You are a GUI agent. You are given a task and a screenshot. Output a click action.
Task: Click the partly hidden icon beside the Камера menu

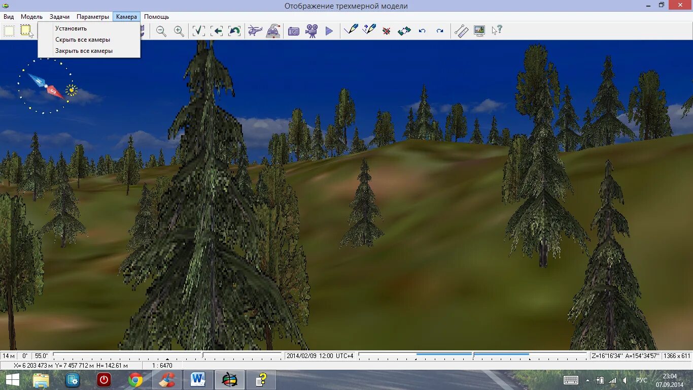click(143, 31)
